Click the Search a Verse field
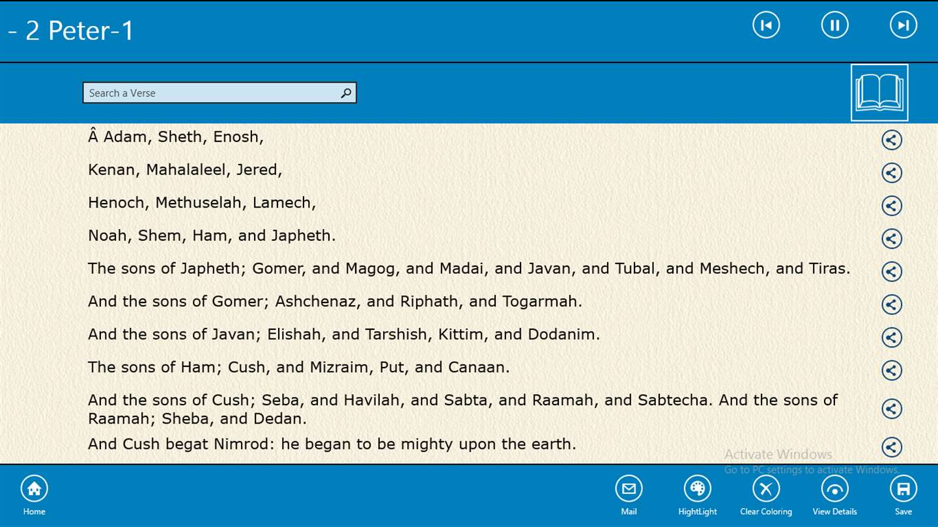The height and width of the screenshot is (527, 938). 220,93
